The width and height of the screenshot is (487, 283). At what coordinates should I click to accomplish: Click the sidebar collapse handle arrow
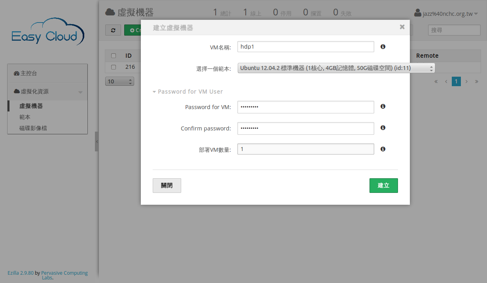click(x=97, y=141)
